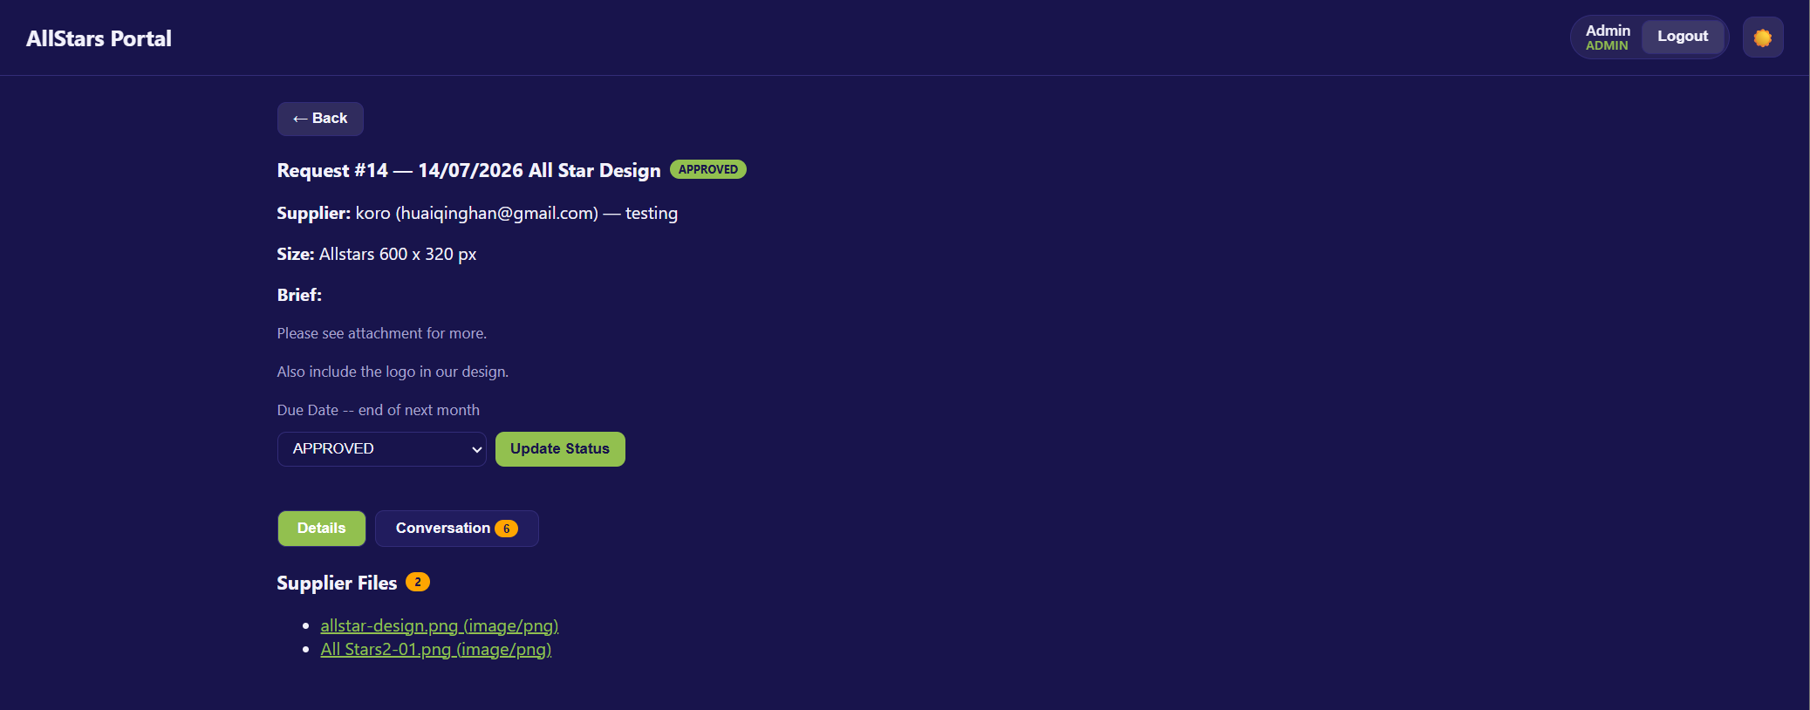
Task: Click the Supplier Files heading
Action: point(337,583)
